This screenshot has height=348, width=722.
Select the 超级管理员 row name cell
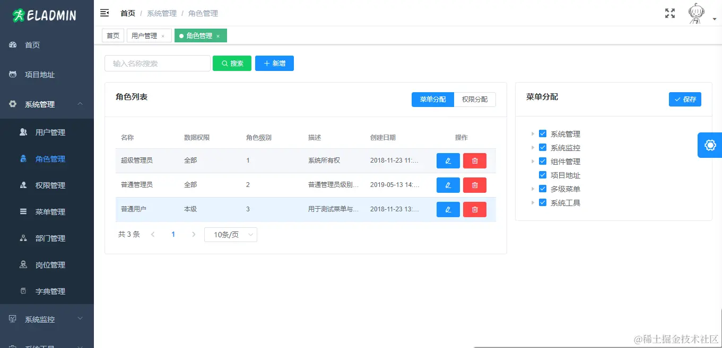(137, 160)
